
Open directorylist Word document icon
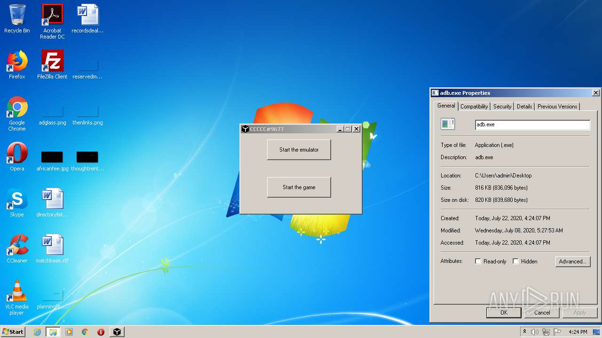click(52, 203)
